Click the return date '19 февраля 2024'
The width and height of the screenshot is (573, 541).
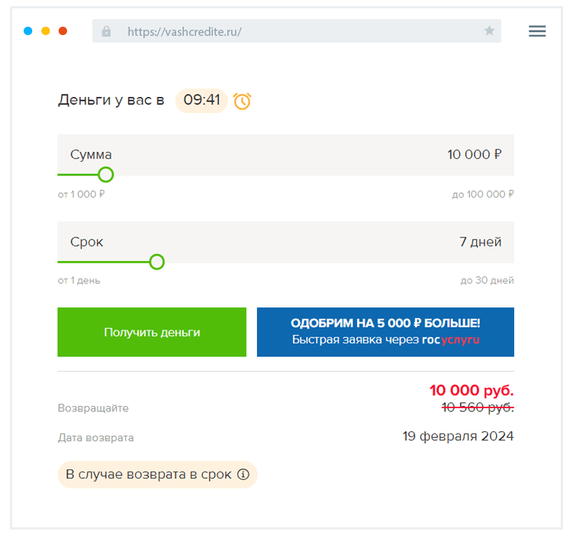458,436
